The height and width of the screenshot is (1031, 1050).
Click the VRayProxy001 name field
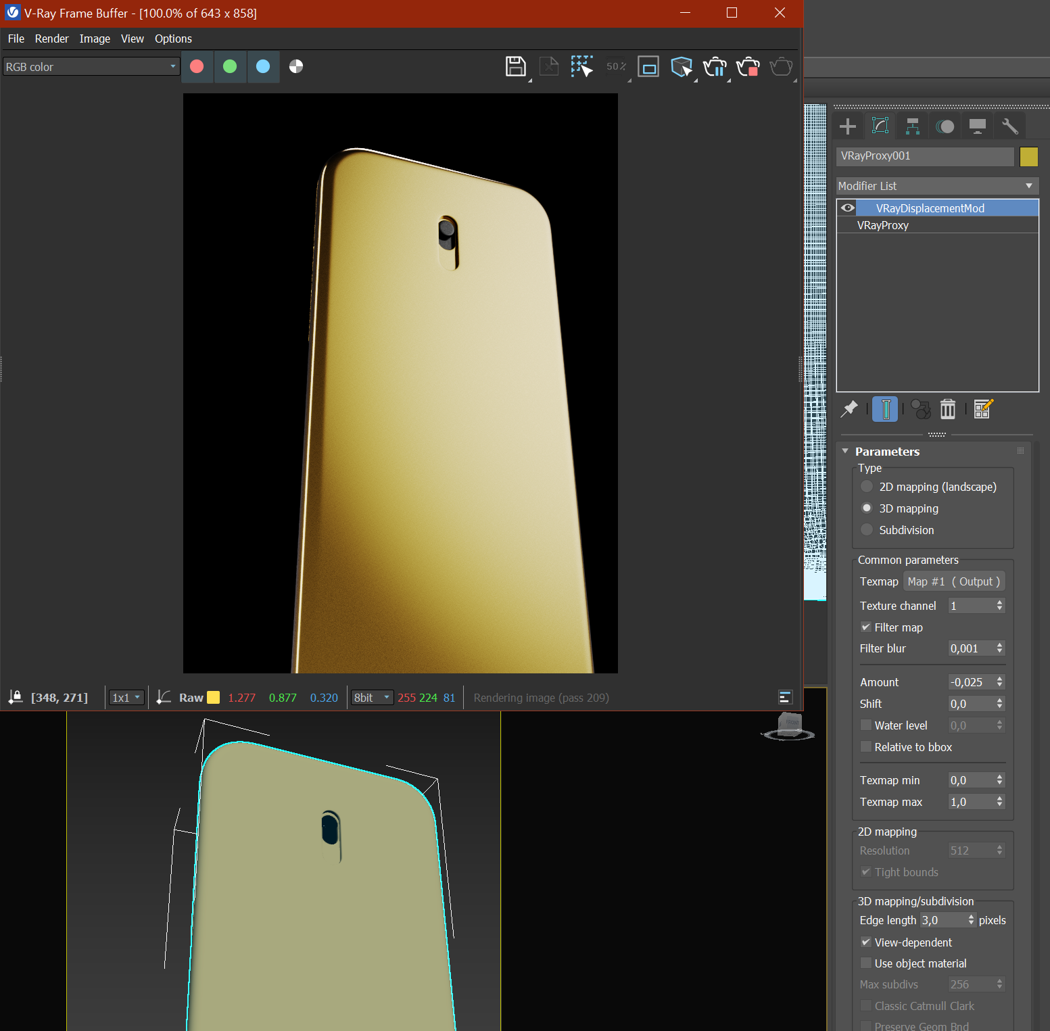tap(925, 156)
